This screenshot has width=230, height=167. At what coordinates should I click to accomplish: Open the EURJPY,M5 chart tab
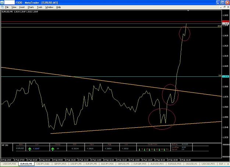click(91, 164)
